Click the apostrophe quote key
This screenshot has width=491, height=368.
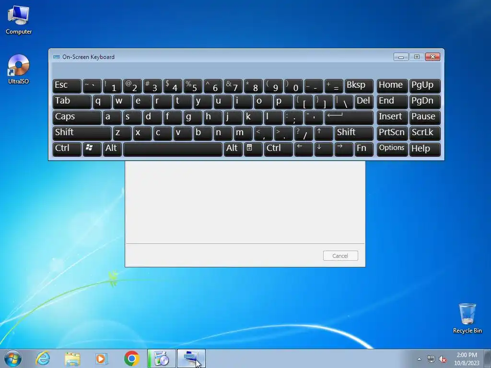(x=314, y=118)
